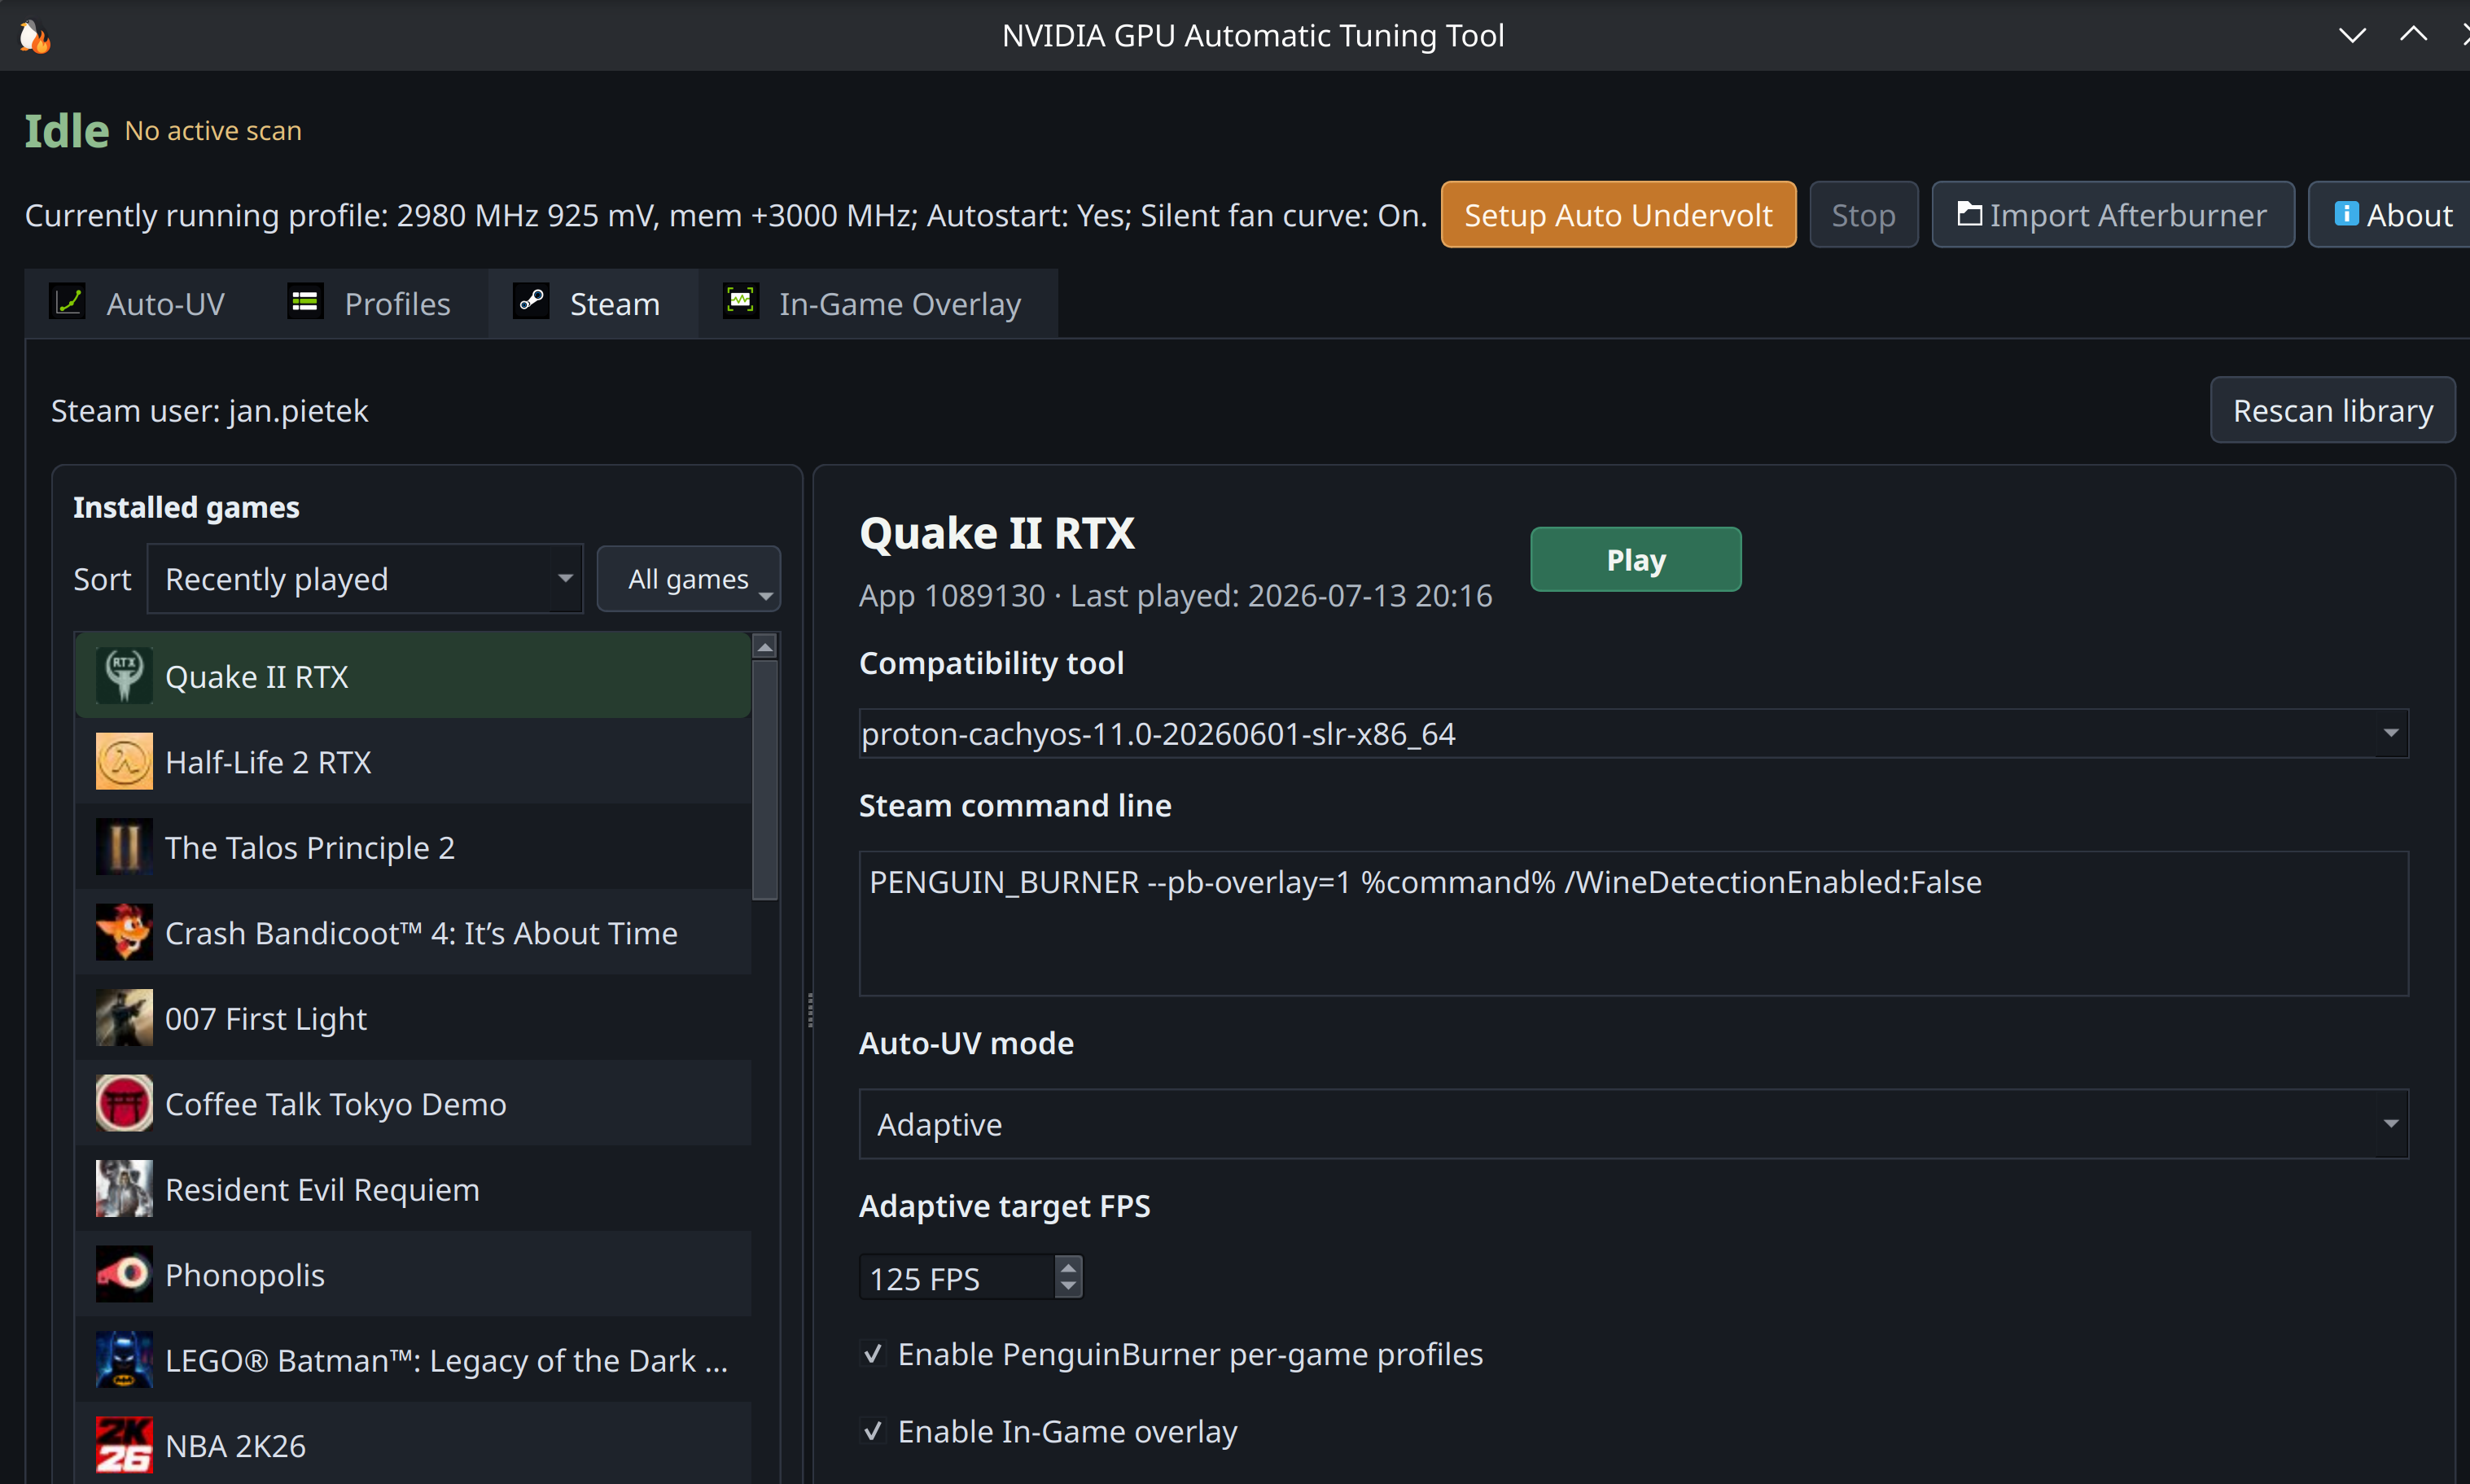Click Setup Auto Undervolt button
Screen dimensions: 2470x1484
pos(1618,214)
